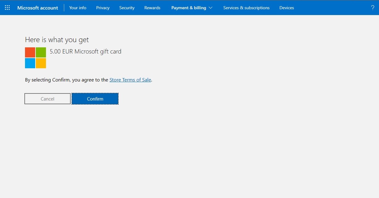Open the app launcher grid icon
The height and width of the screenshot is (198, 379).
pyautogui.click(x=7, y=8)
